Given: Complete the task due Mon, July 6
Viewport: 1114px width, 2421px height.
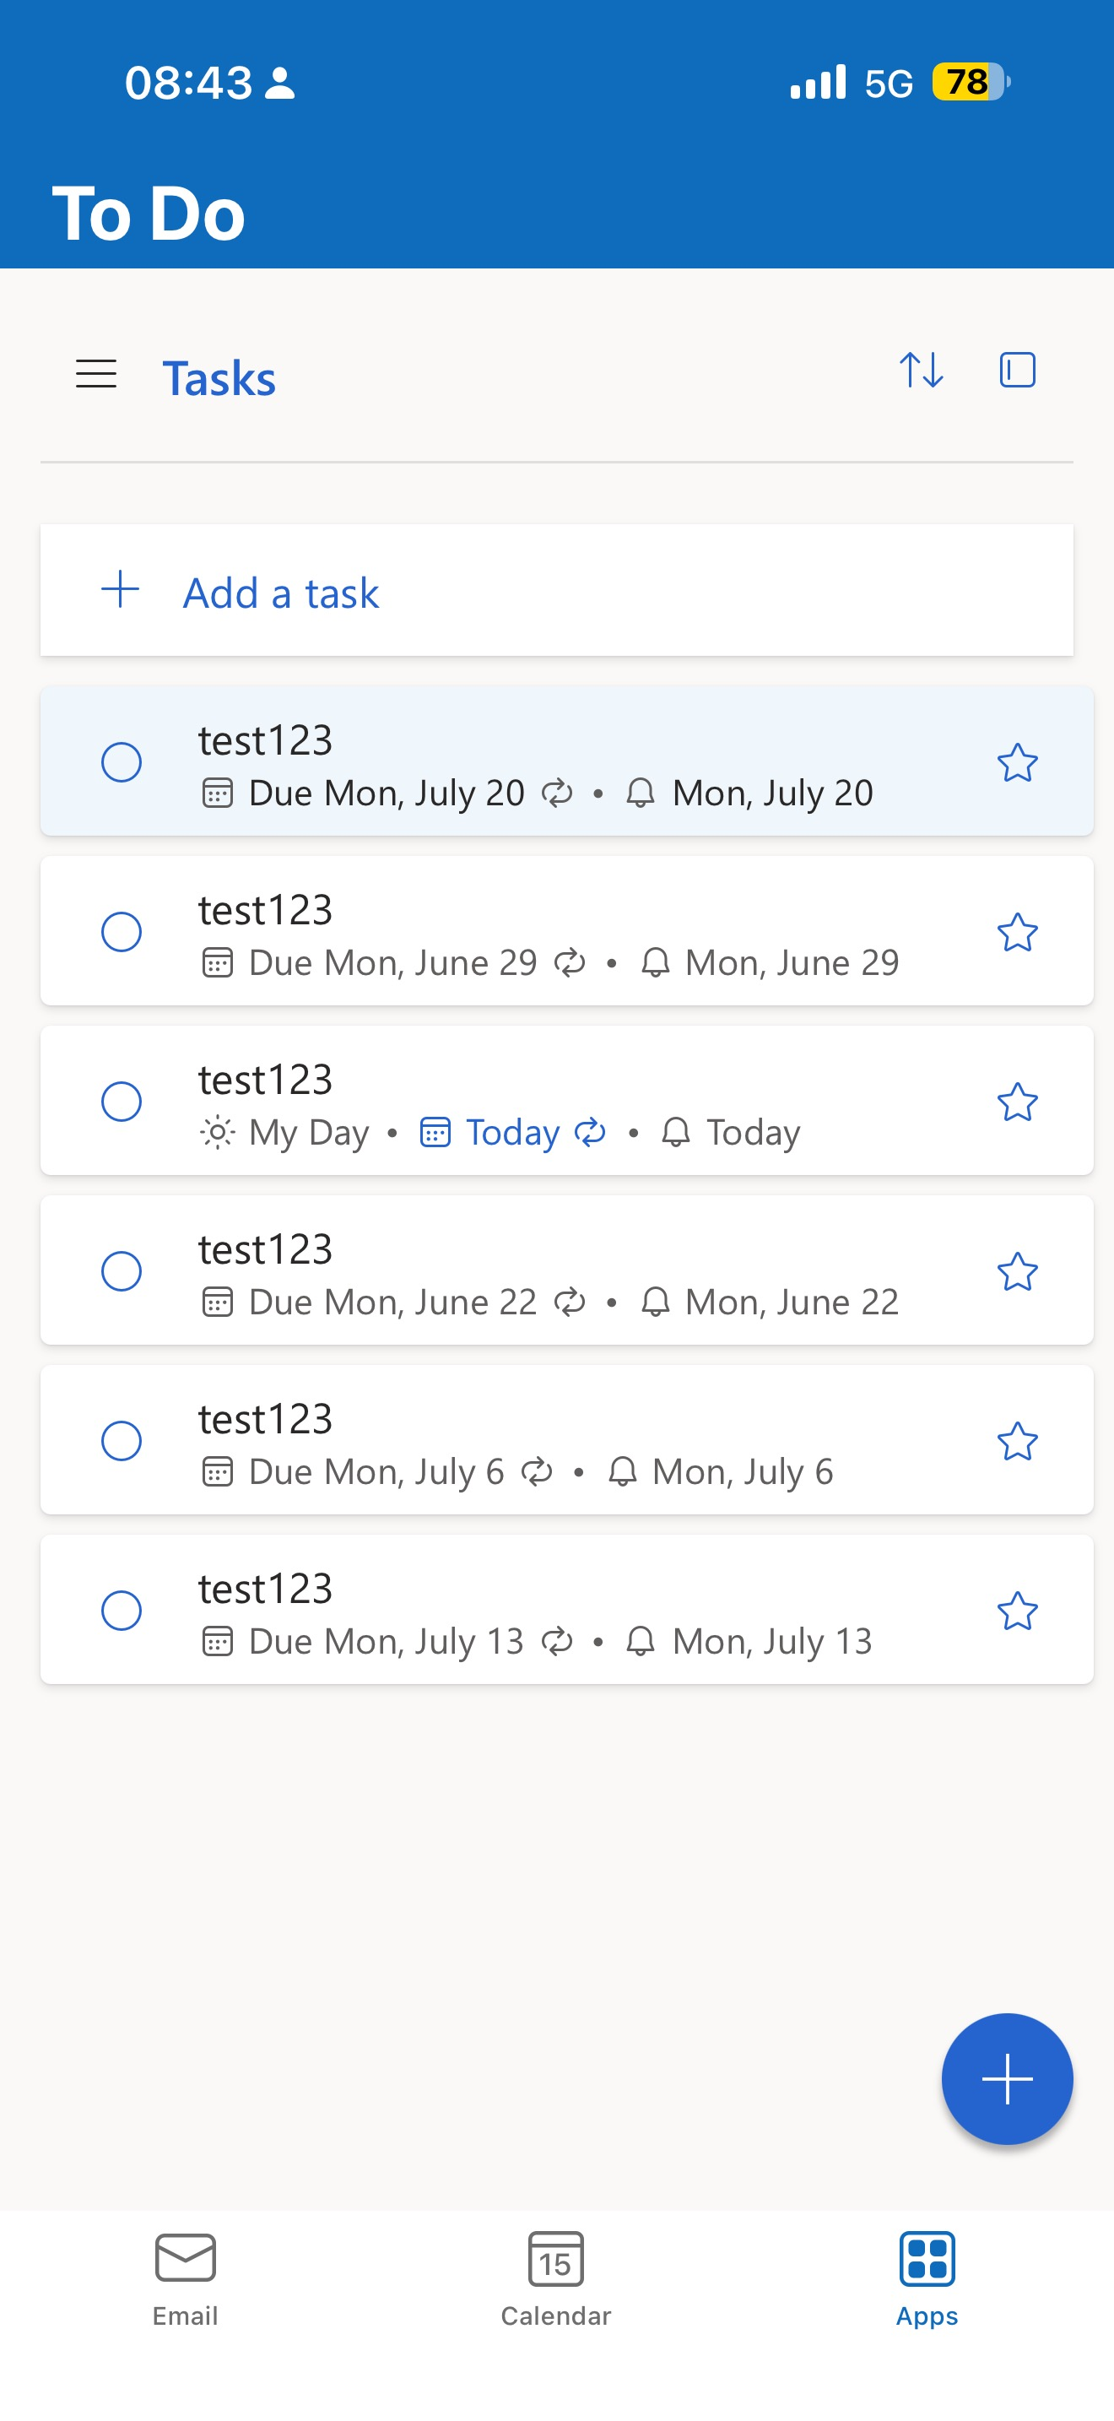Looking at the screenshot, I should 122,1441.
